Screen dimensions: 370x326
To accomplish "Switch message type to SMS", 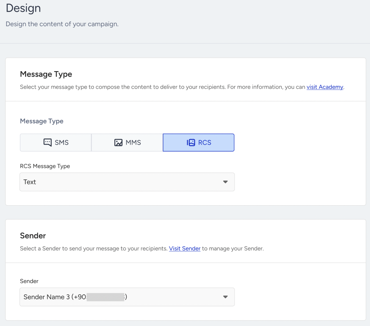I will pyautogui.click(x=56, y=143).
